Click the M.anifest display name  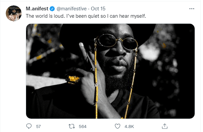[37, 9]
